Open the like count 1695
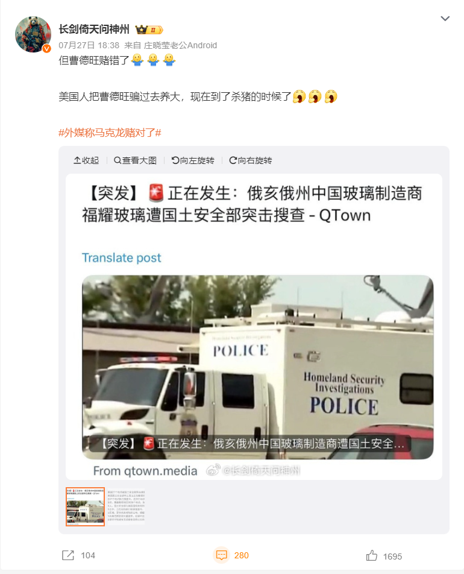464x574 pixels. [393, 557]
